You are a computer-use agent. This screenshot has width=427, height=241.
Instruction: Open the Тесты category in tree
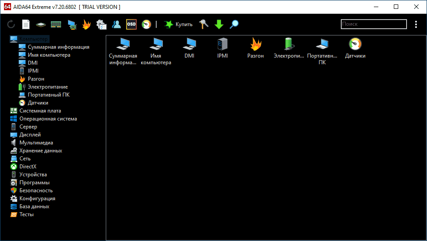(x=26, y=214)
